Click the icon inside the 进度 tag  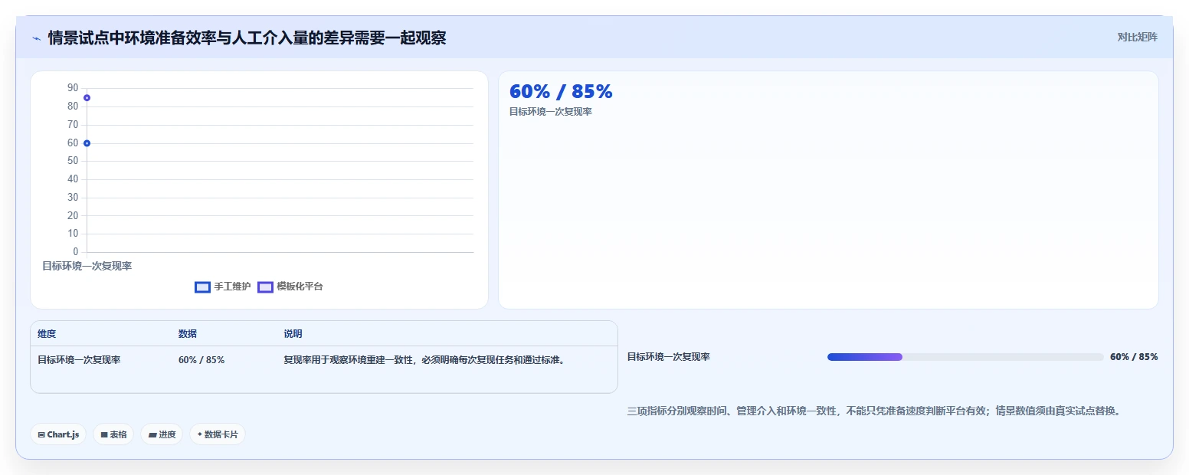[x=152, y=434]
